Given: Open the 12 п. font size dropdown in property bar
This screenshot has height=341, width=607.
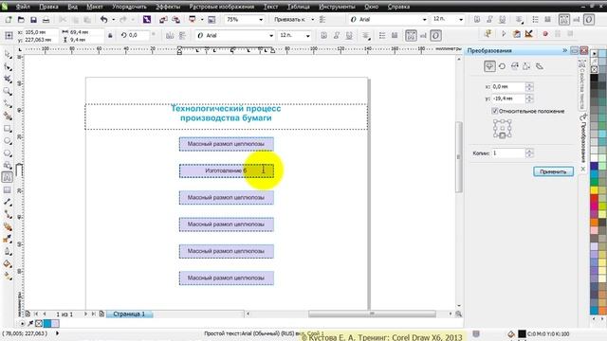Looking at the screenshot, I should point(307,36).
